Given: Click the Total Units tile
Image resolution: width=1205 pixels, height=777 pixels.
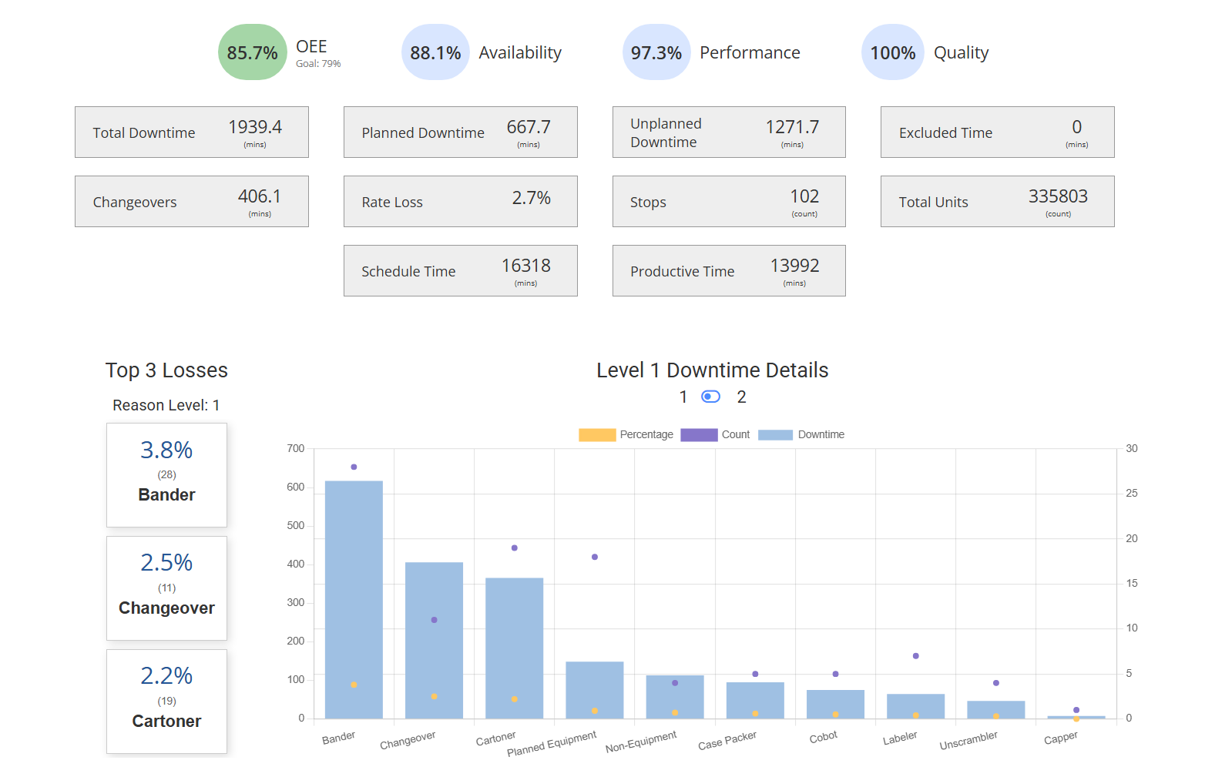Looking at the screenshot, I should (997, 202).
